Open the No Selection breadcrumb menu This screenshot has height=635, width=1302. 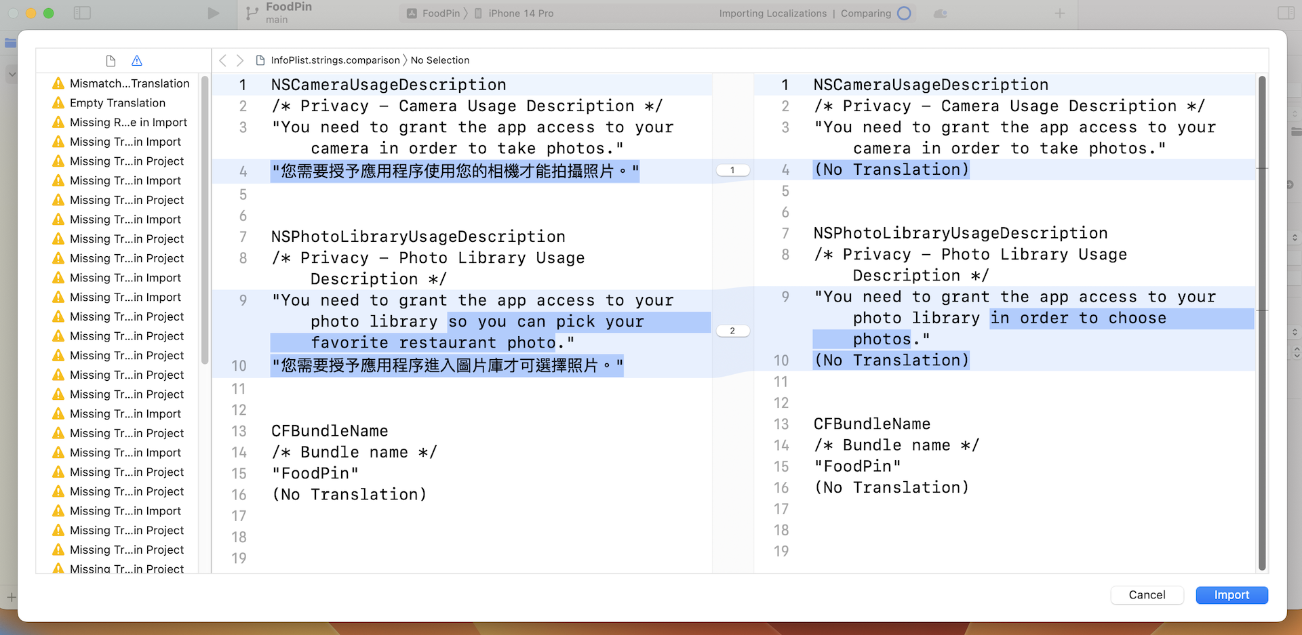439,60
